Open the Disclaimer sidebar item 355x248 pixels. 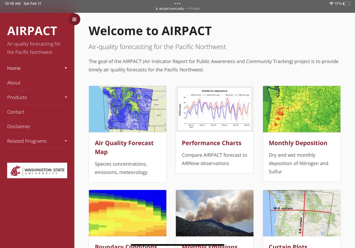pos(19,126)
